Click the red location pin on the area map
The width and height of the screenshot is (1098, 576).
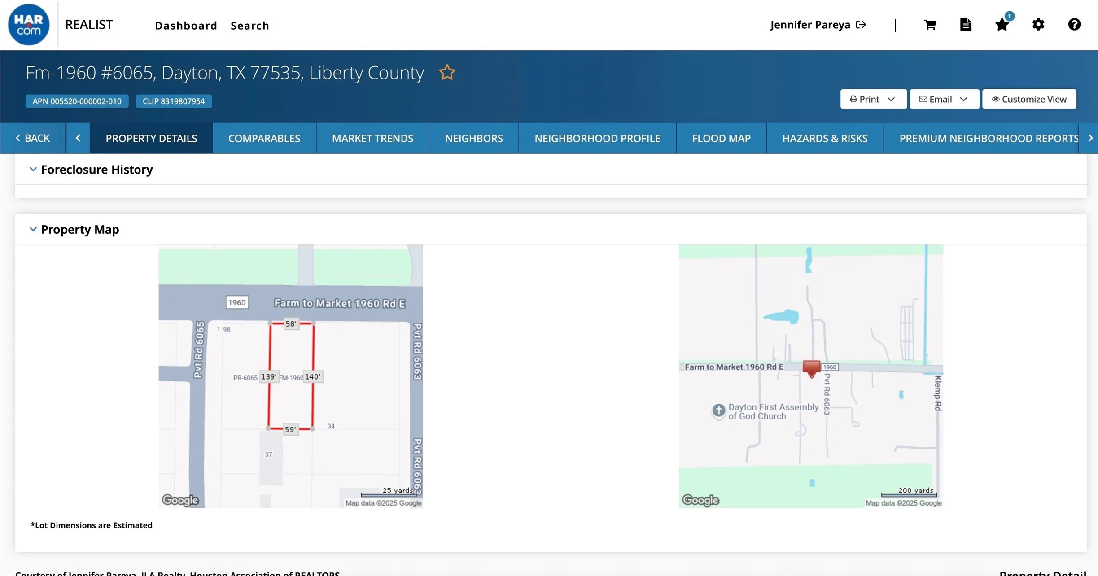[x=811, y=369]
